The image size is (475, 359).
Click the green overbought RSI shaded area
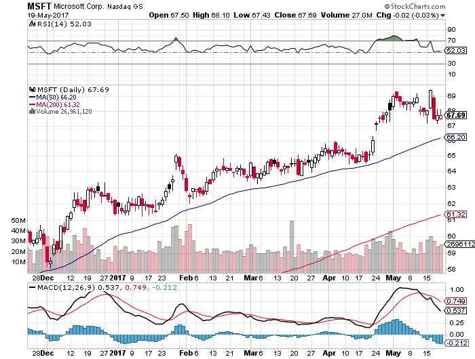[392, 38]
